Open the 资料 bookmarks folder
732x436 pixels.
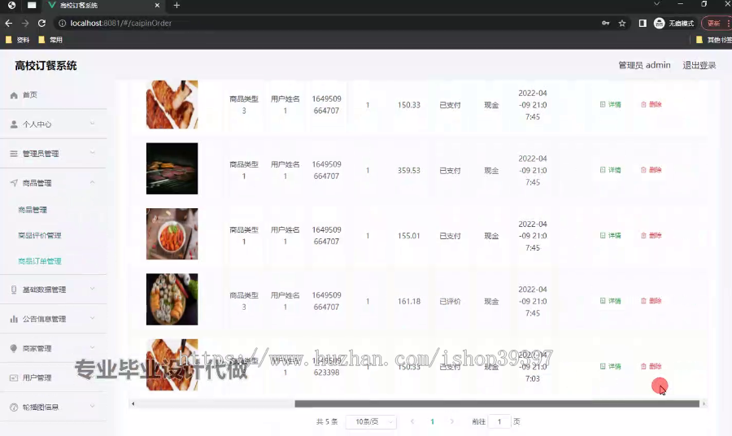click(x=17, y=40)
